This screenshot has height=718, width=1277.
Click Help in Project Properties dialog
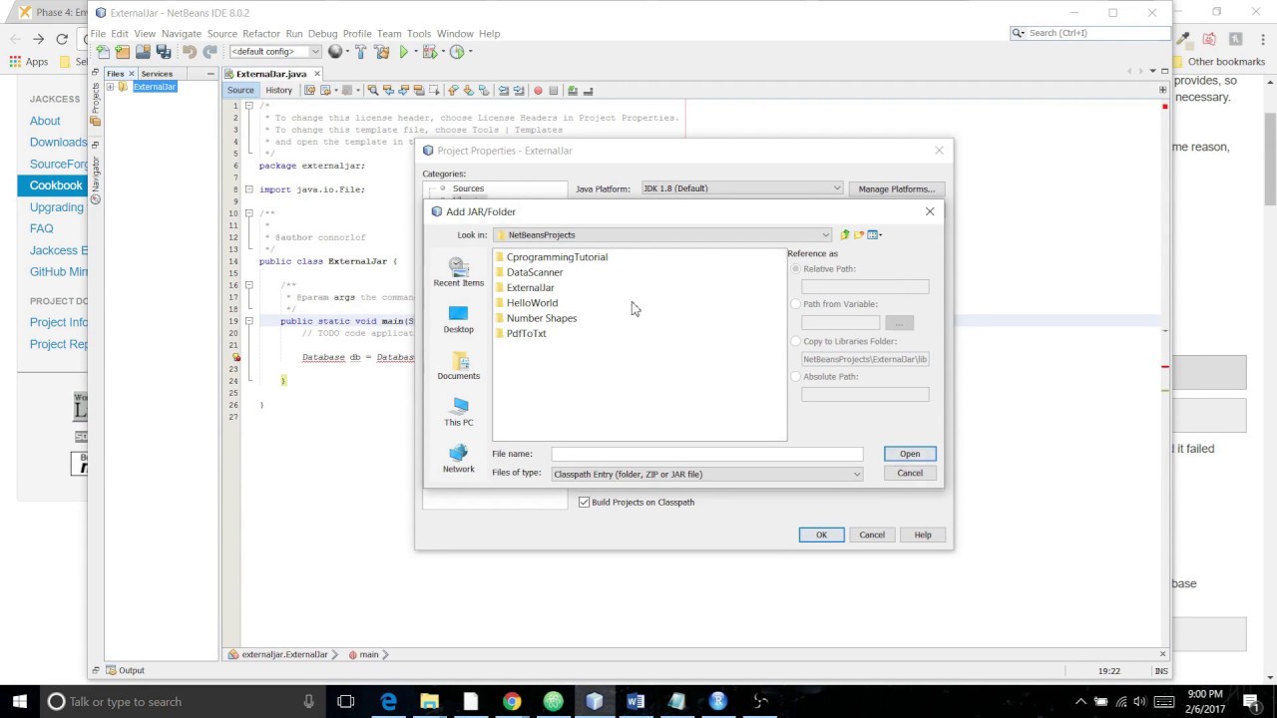pyautogui.click(x=922, y=535)
